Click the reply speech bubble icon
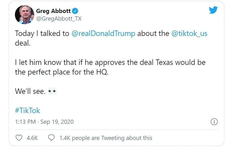 click(51, 138)
